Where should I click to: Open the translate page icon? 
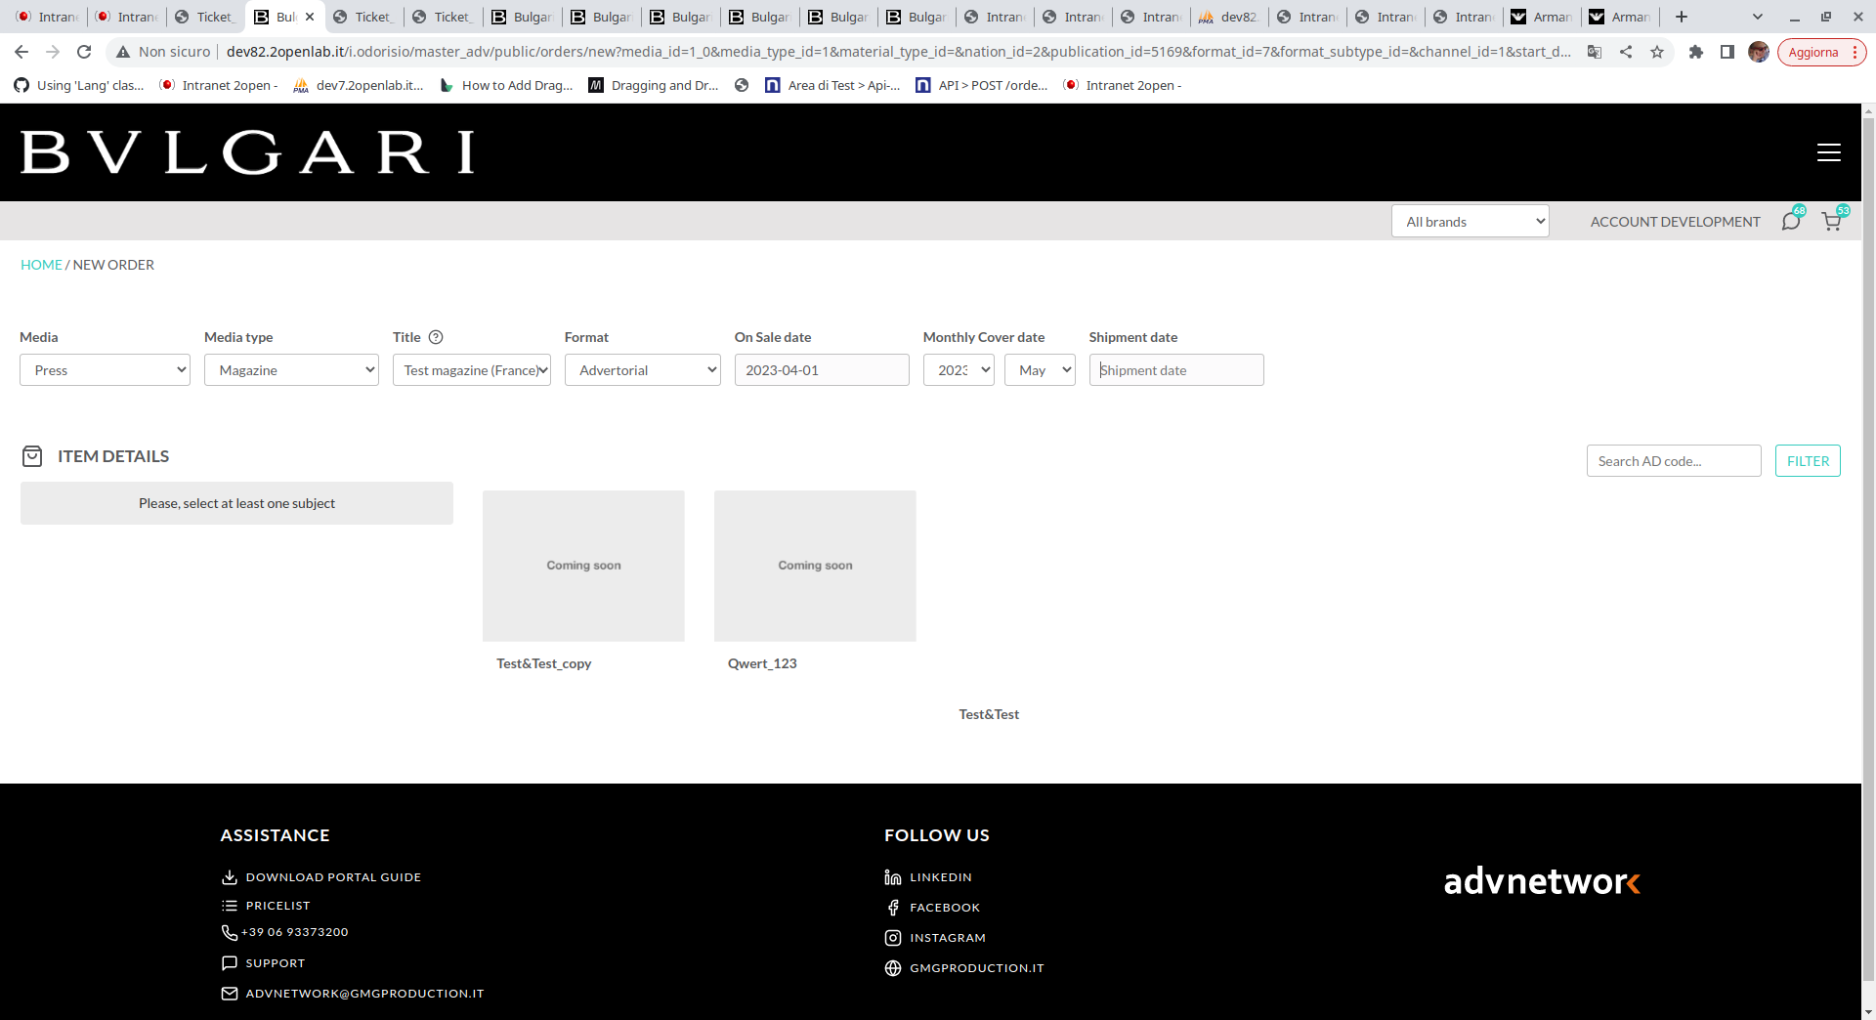point(1595,52)
